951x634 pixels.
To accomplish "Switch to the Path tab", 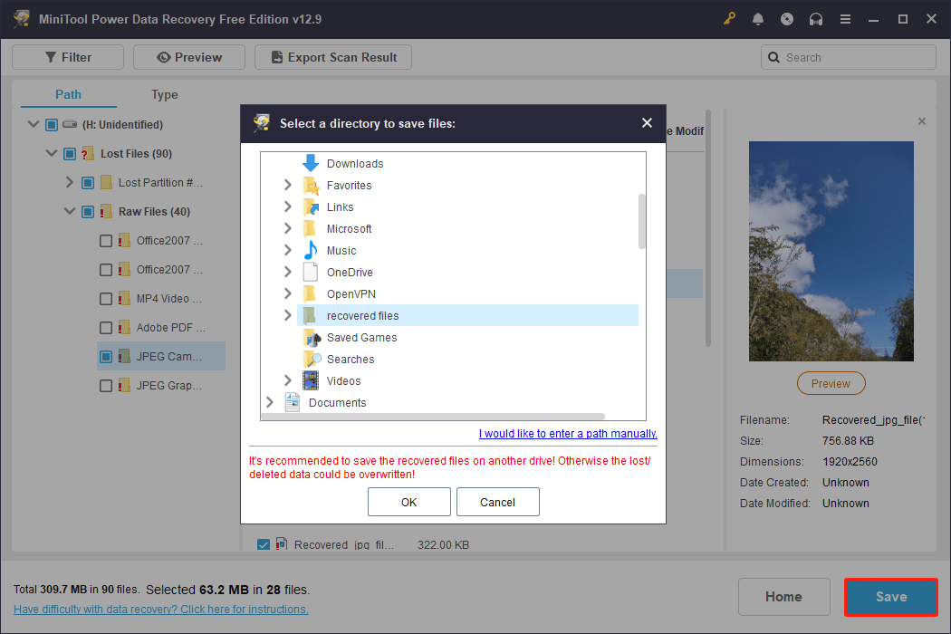I will coord(68,94).
